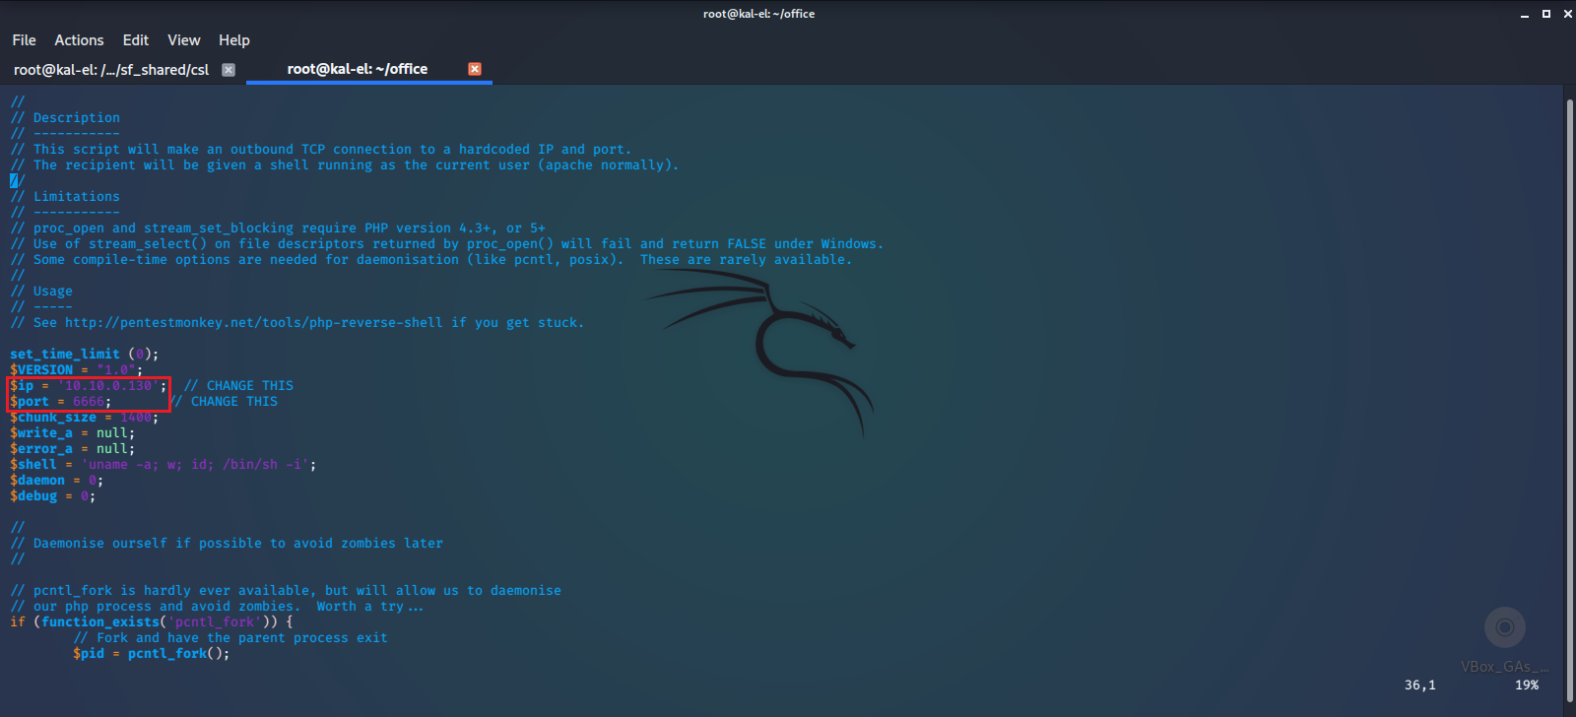Click the 'Use of stream_select() on file descriptors' comment
Image resolution: width=1576 pixels, height=717 pixels.
pos(447,243)
